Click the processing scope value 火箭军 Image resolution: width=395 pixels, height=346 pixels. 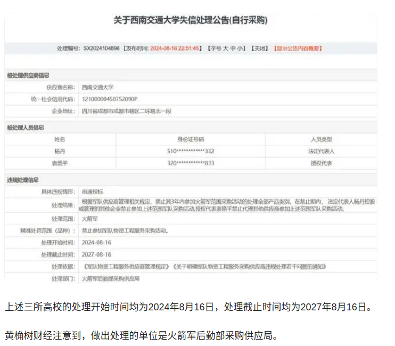[x=89, y=219]
